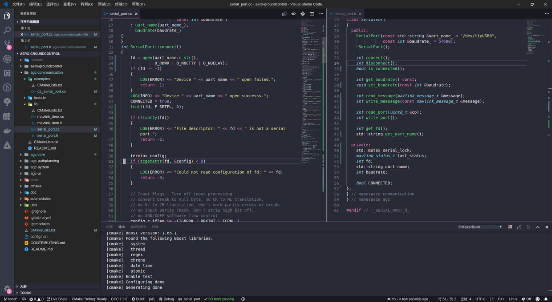The width and height of the screenshot is (552, 302).
Task: Open the 编辑(E) menu
Action: [x=36, y=4]
